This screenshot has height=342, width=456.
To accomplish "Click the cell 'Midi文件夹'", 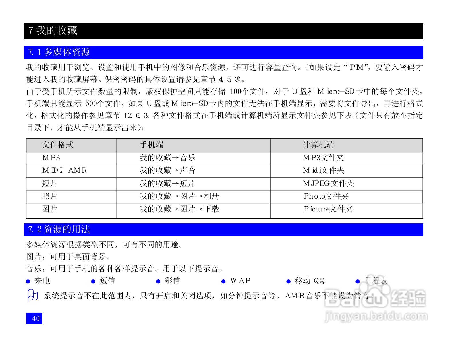I will [324, 170].
